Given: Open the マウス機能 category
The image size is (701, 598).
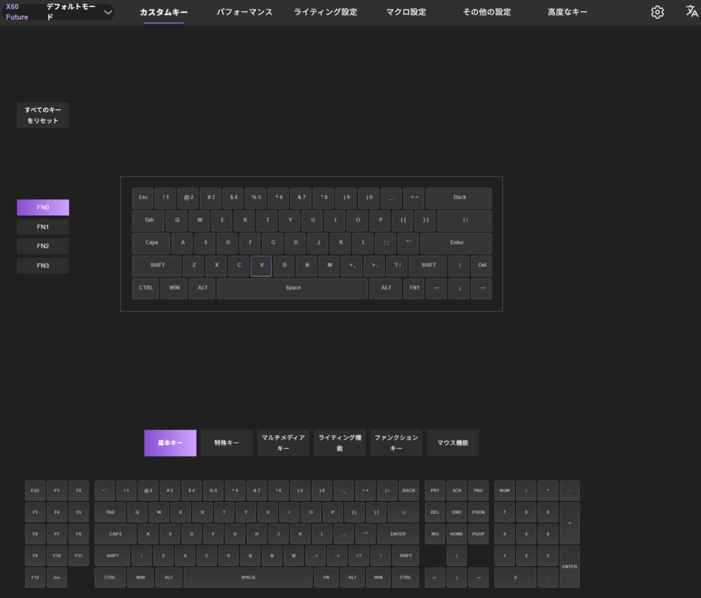Looking at the screenshot, I should click(453, 443).
